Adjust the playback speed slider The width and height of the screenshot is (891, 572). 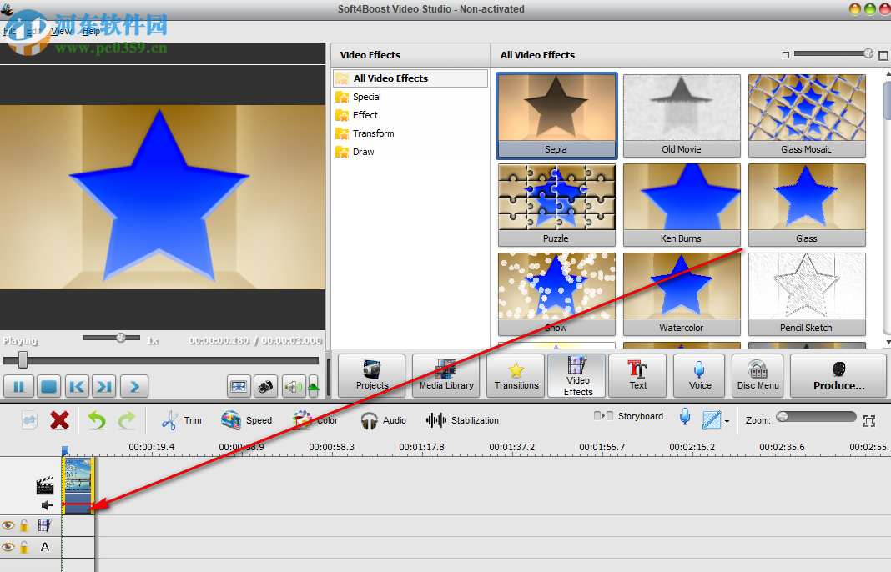click(121, 338)
